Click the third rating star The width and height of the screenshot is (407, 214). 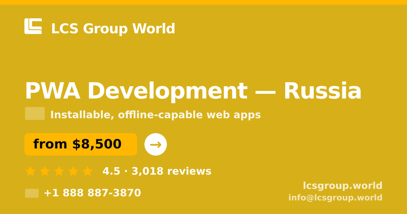(59, 171)
